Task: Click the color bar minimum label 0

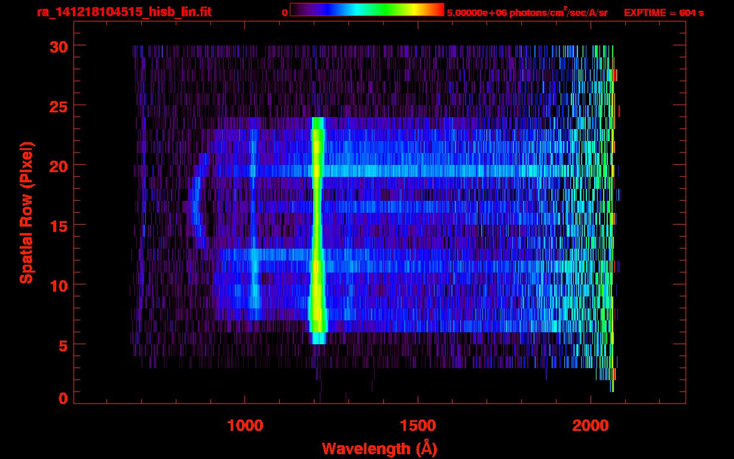Action: 285,12
